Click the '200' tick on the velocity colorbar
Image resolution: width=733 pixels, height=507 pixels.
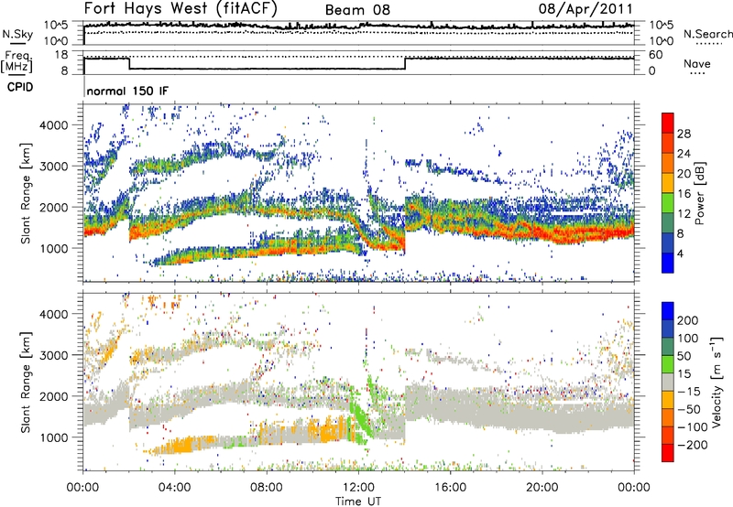click(688, 320)
